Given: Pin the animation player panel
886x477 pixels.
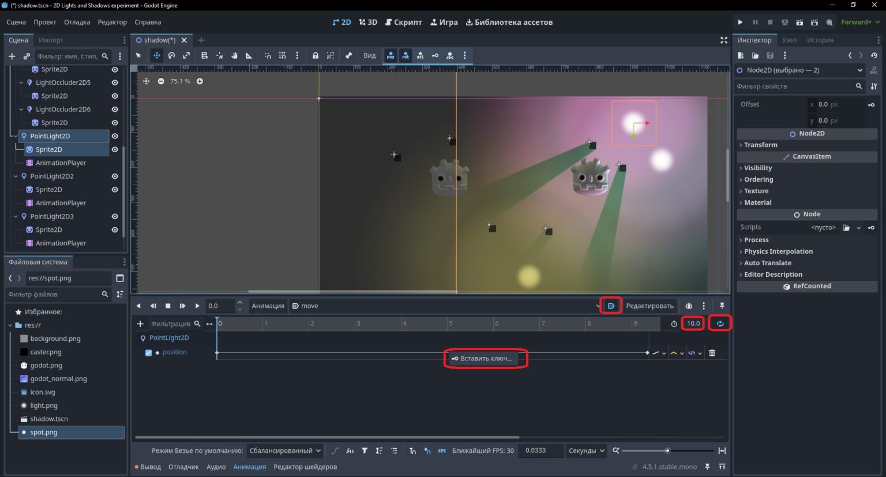Looking at the screenshot, I should 722,306.
